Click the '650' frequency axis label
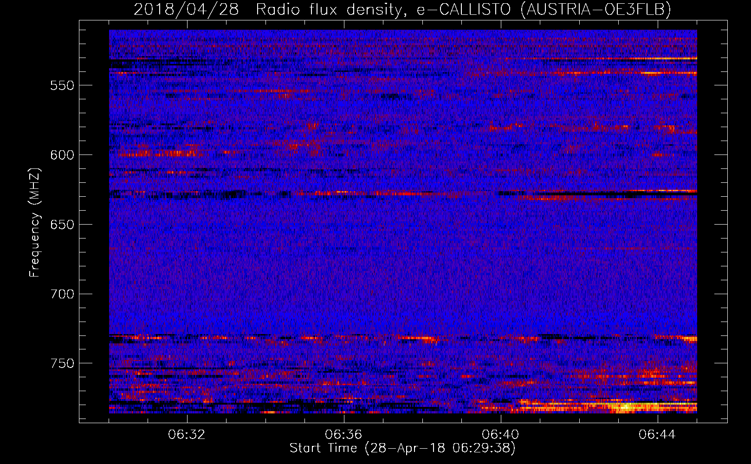The image size is (751, 464). (x=62, y=225)
